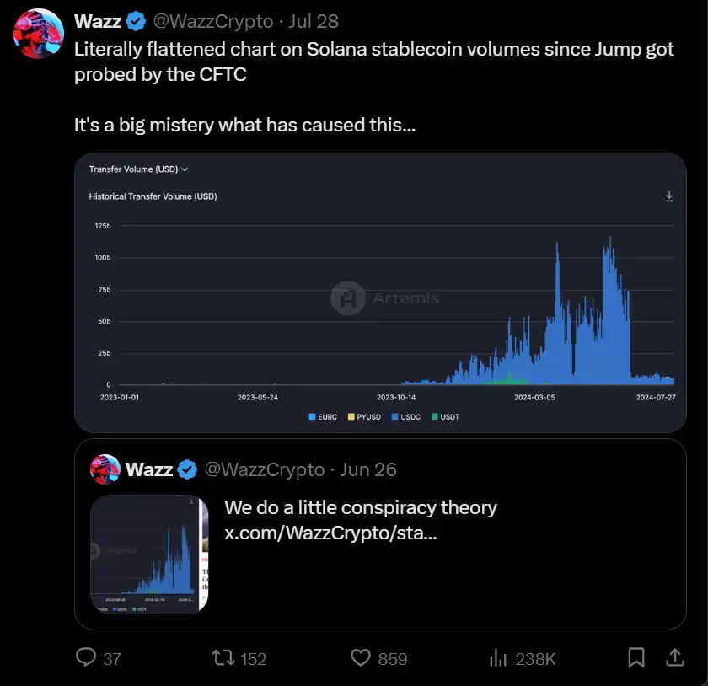Like the tweet with heart icon
Screen dimensions: 708x686
click(362, 657)
